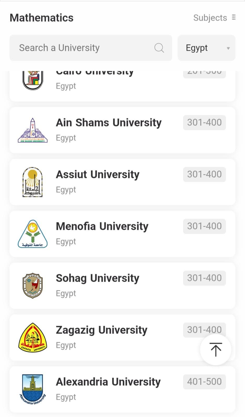The image size is (245, 417).
Task: Expand the Egypt country dropdown
Action: pyautogui.click(x=206, y=48)
